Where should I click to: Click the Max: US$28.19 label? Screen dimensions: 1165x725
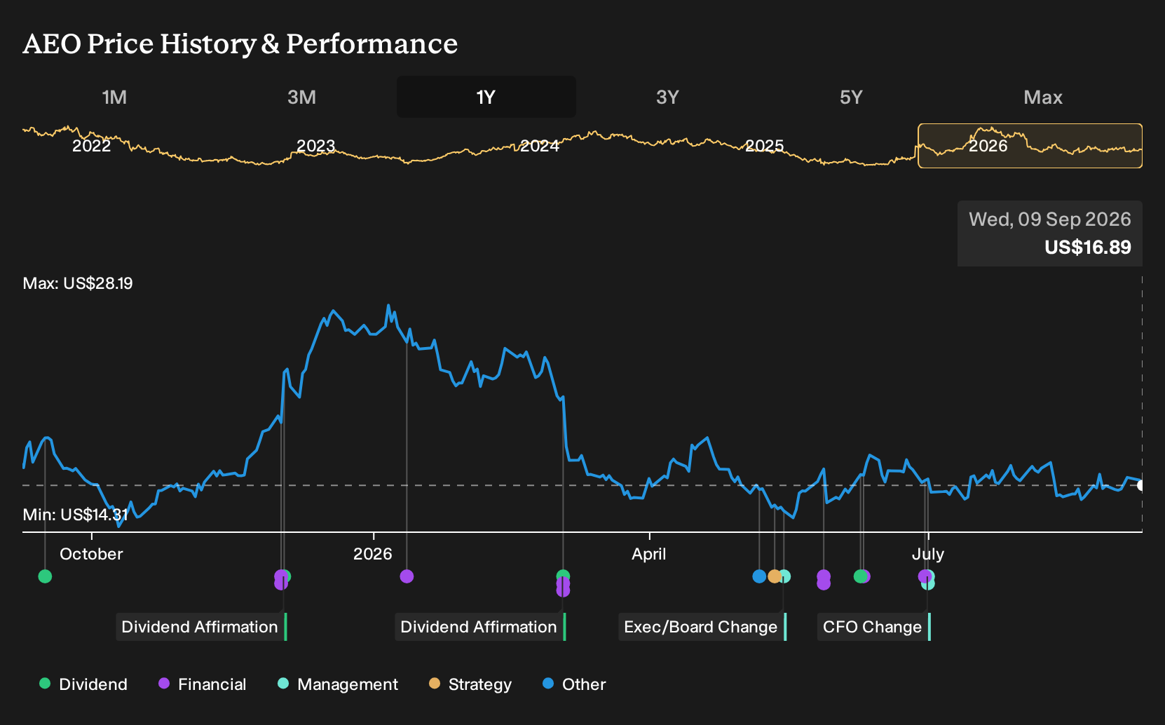point(78,283)
